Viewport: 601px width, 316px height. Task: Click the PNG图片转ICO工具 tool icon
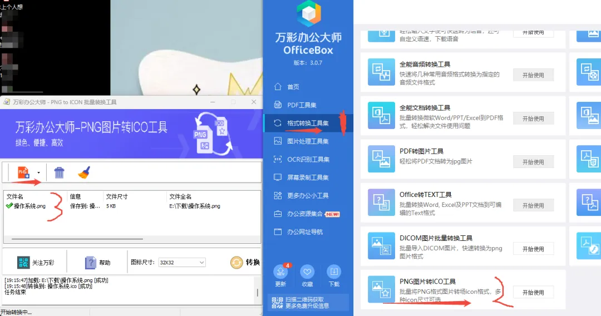point(381,289)
